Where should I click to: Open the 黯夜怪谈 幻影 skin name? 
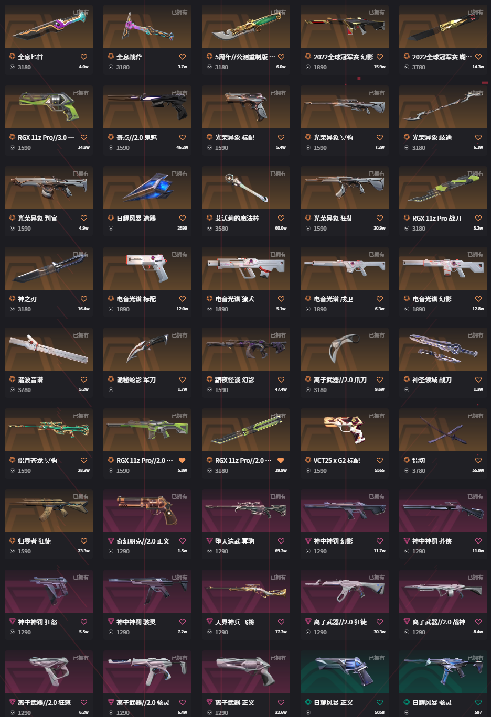(234, 379)
